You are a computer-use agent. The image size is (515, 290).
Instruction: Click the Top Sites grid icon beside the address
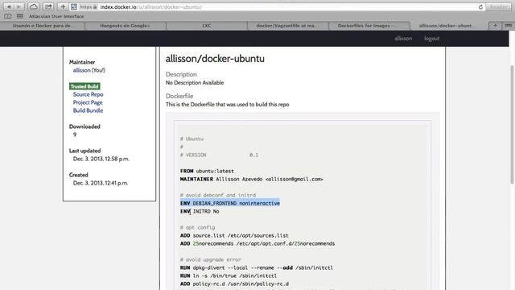[74, 7]
